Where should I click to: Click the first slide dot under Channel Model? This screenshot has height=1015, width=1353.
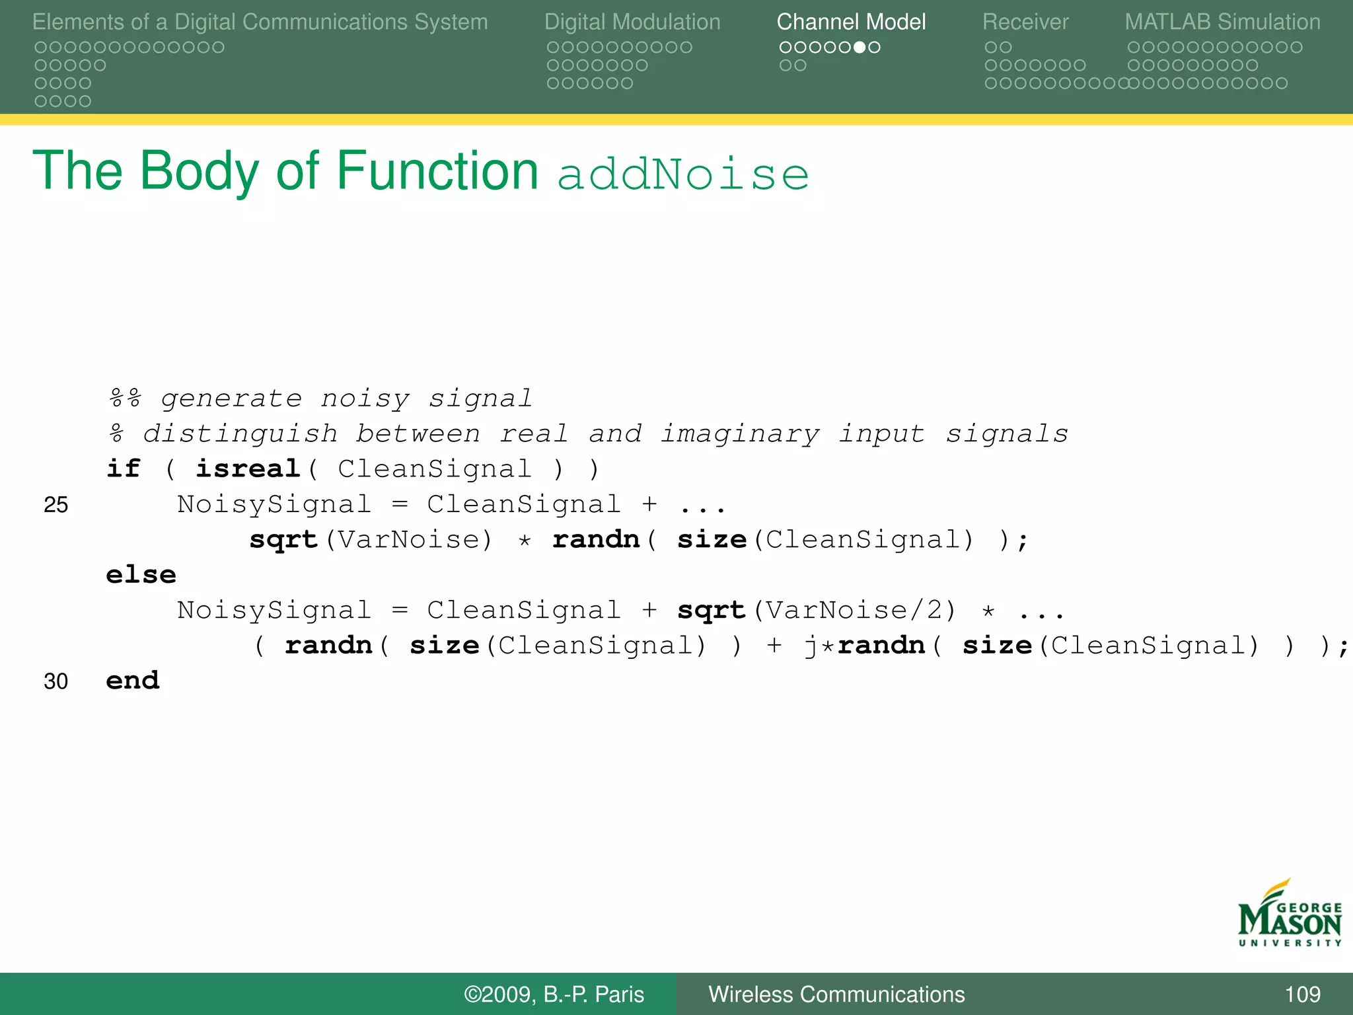click(786, 48)
